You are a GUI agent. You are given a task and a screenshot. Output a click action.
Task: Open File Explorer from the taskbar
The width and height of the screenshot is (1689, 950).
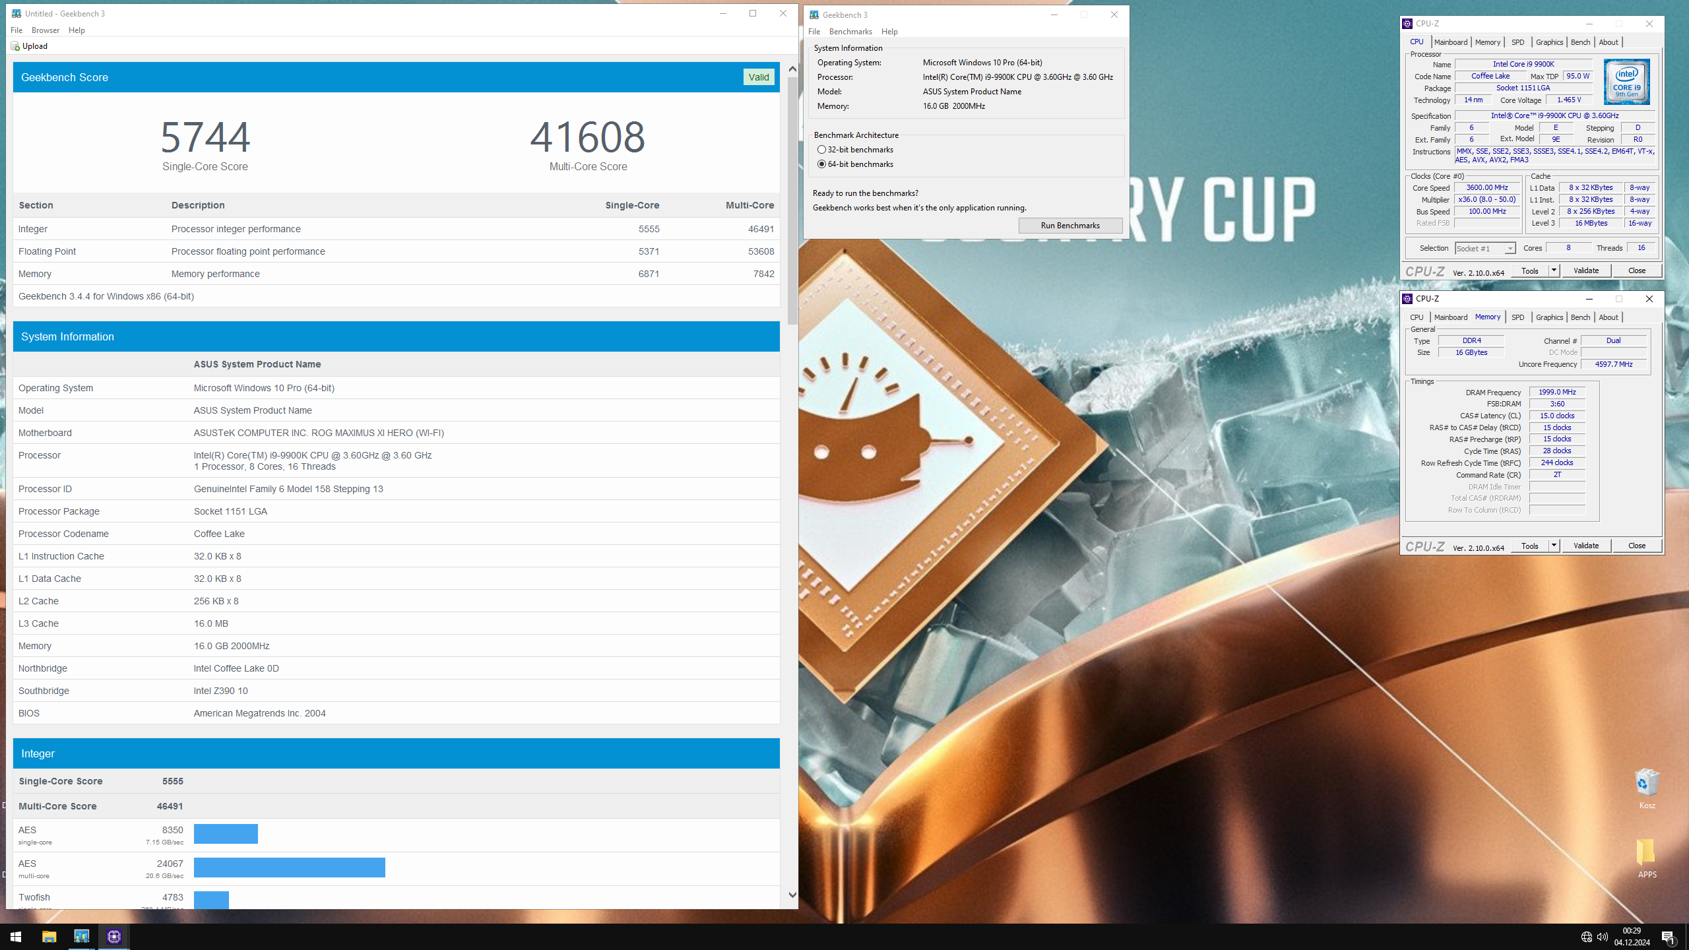[49, 936]
